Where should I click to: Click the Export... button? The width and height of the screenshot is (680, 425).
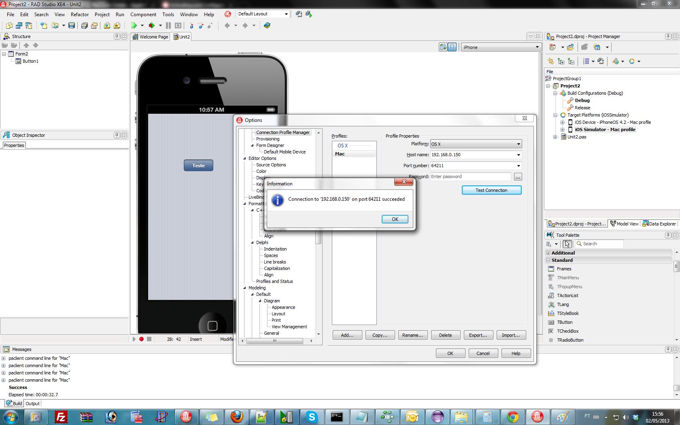(x=478, y=335)
